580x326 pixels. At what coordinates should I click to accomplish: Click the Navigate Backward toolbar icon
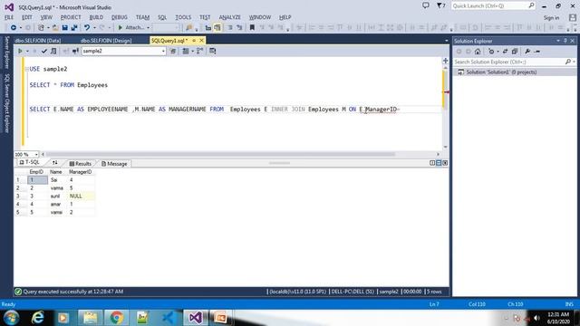[14, 28]
